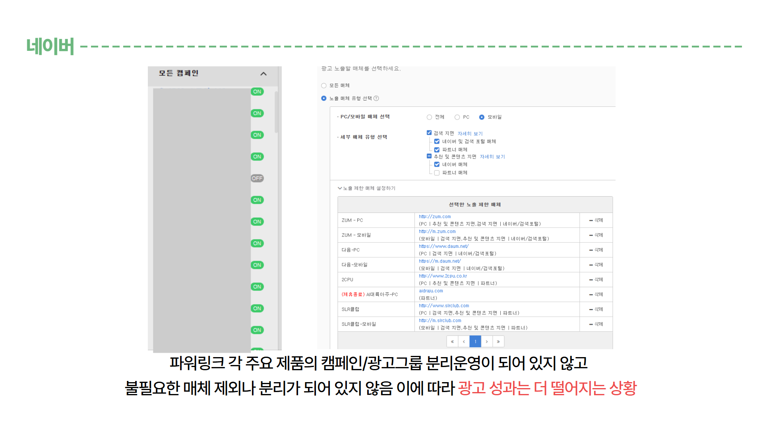The width and height of the screenshot is (763, 429).
Task: Remove SLR클럽-모바일 from restricted list
Action: pos(596,324)
